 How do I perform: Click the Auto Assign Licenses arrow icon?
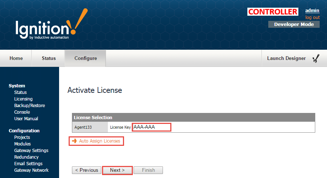[74, 141]
